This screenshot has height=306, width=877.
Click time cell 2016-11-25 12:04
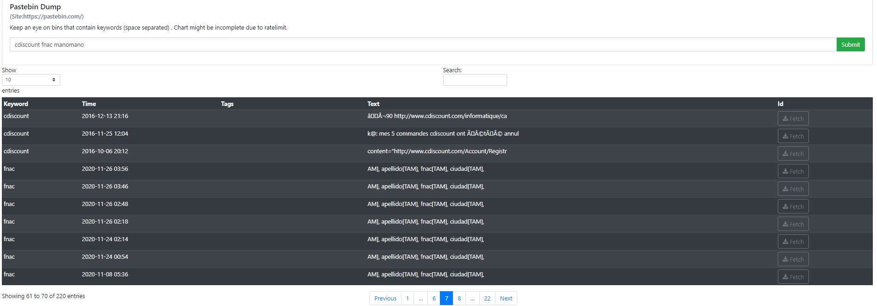point(105,133)
